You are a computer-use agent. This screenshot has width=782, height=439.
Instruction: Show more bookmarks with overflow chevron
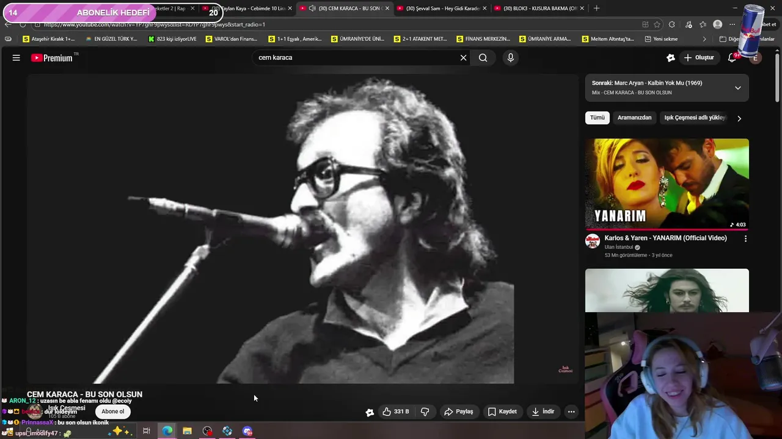(704, 39)
